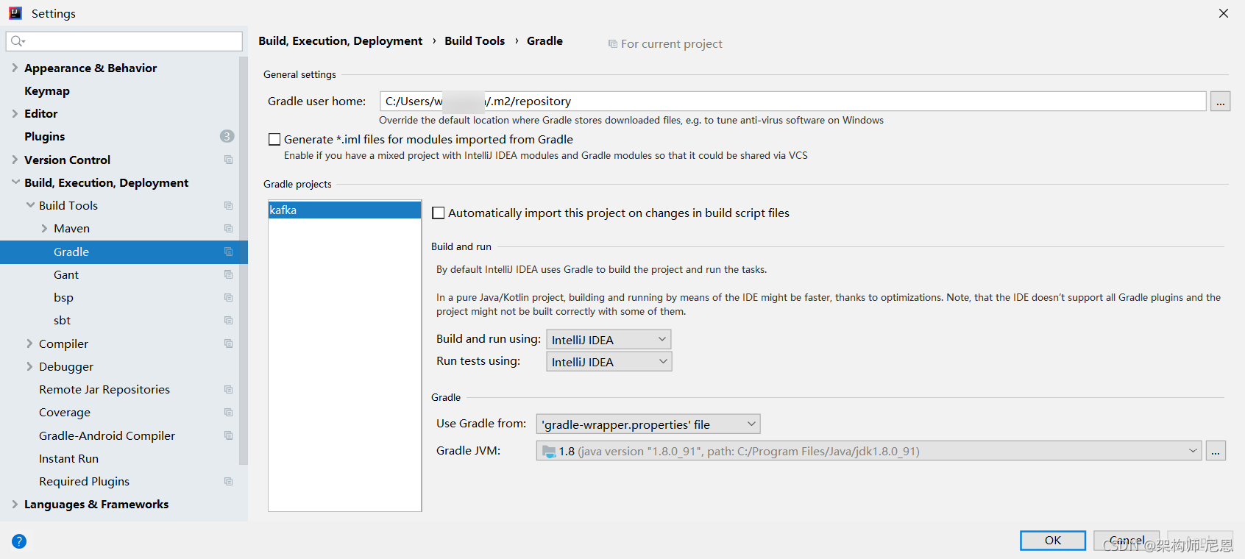Click the search magnifier icon
The image size is (1245, 559).
(x=18, y=41)
